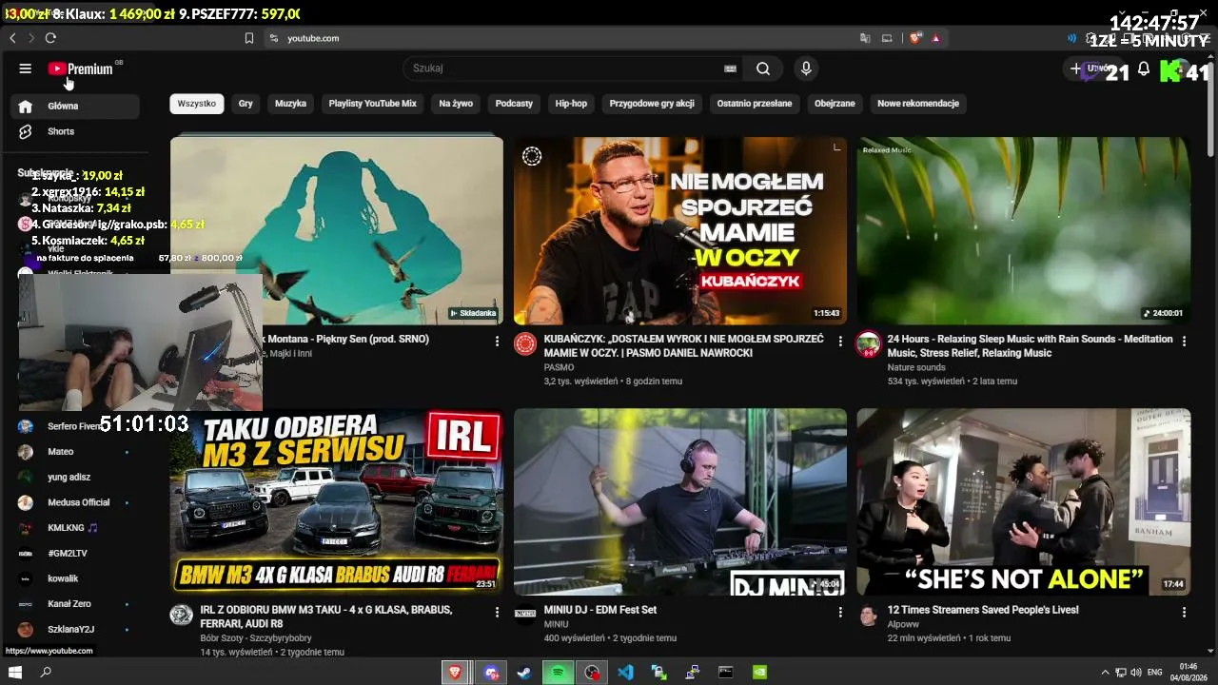Open Windows taskbar search
The width and height of the screenshot is (1218, 685).
46,673
